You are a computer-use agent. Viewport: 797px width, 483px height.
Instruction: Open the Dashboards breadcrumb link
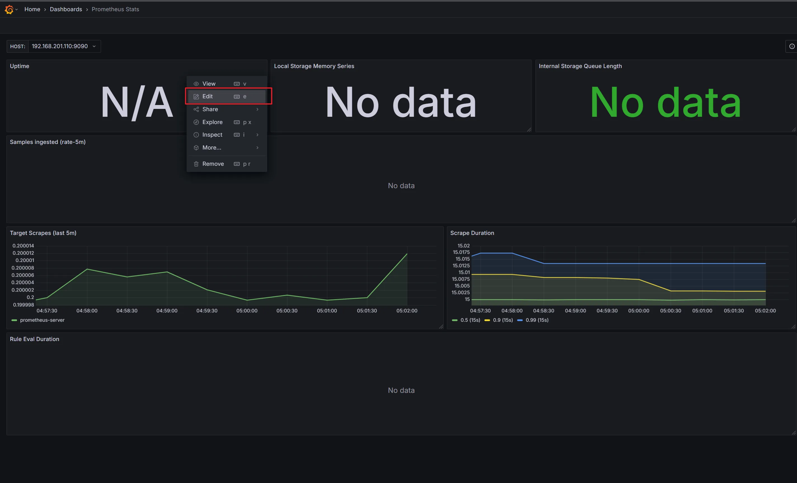[66, 10]
